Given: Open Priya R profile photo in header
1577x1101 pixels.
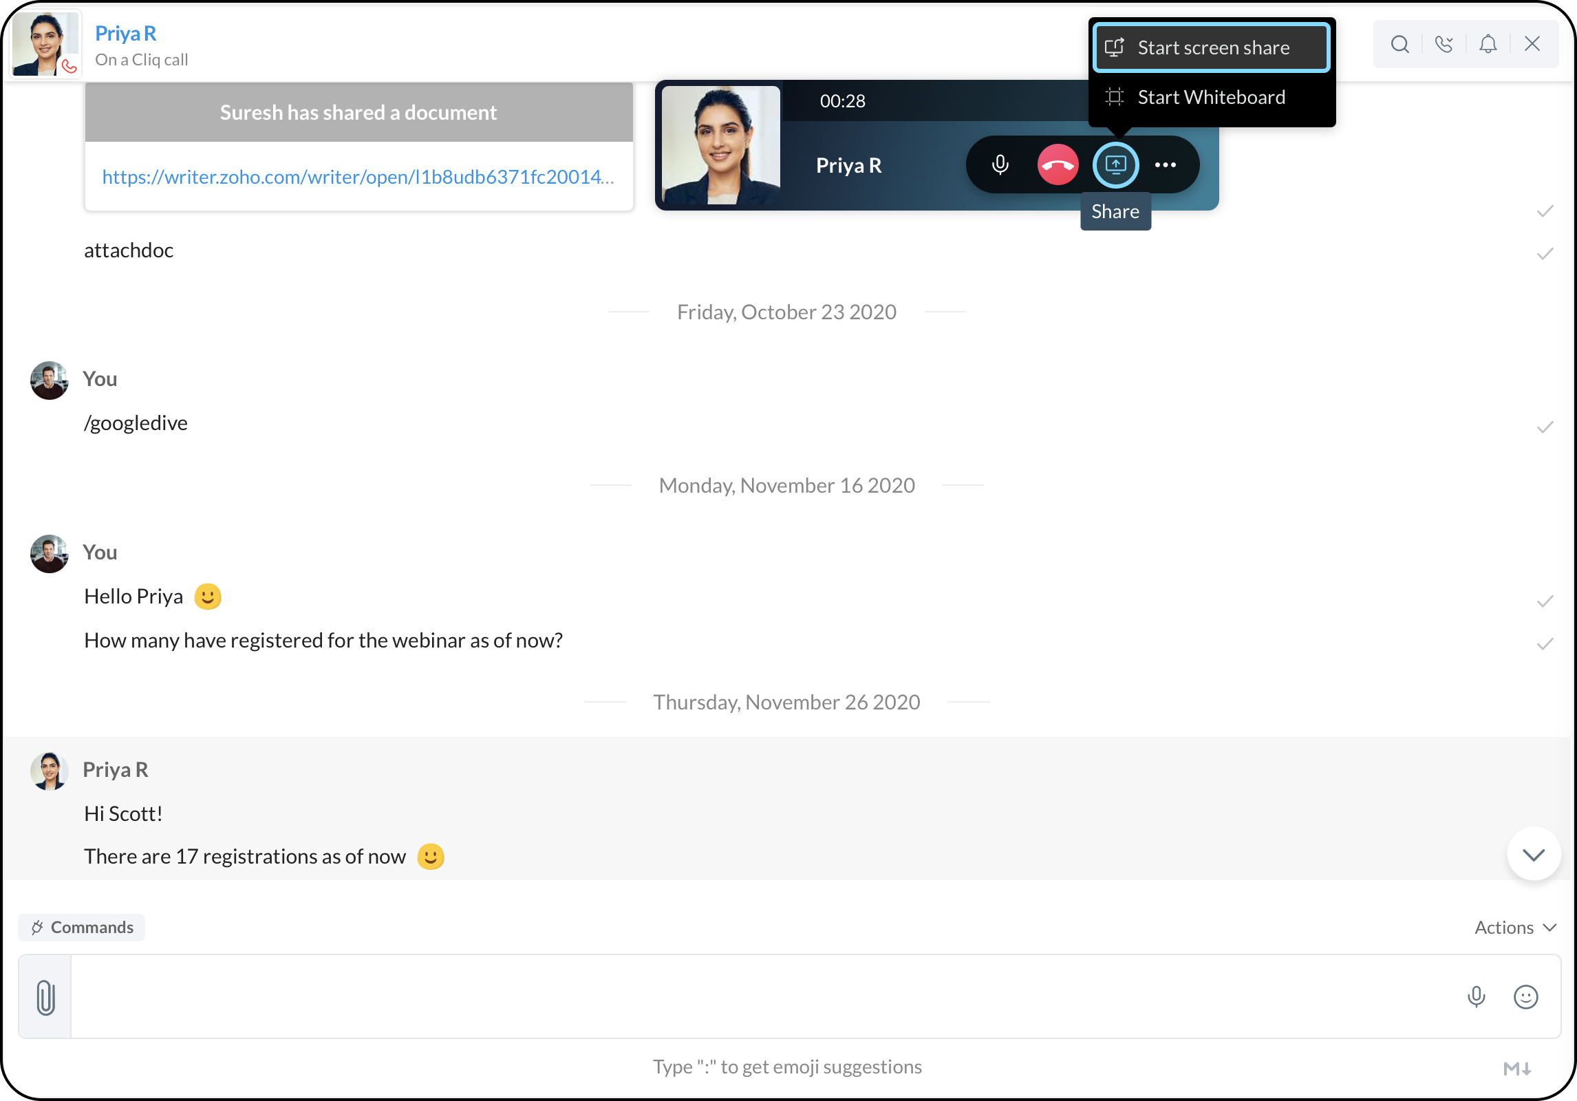Looking at the screenshot, I should point(45,43).
